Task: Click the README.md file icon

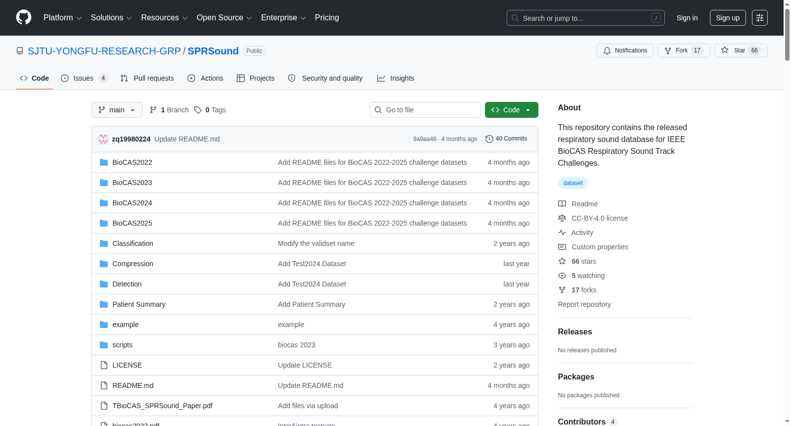Action: tap(104, 385)
